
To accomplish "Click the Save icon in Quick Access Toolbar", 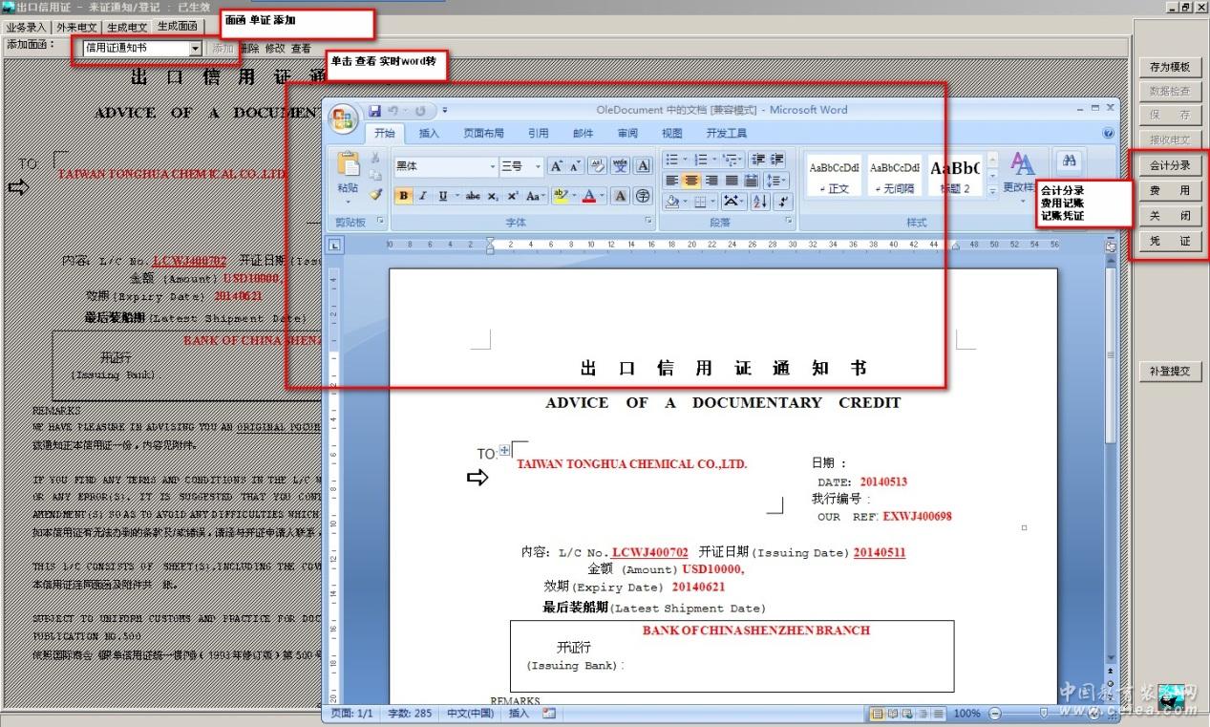I will [374, 111].
